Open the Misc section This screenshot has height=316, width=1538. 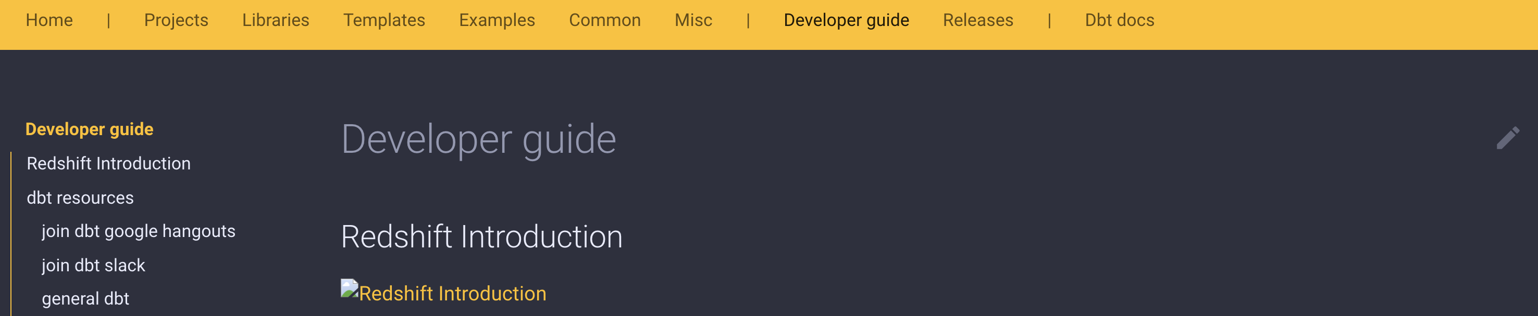pyautogui.click(x=692, y=20)
